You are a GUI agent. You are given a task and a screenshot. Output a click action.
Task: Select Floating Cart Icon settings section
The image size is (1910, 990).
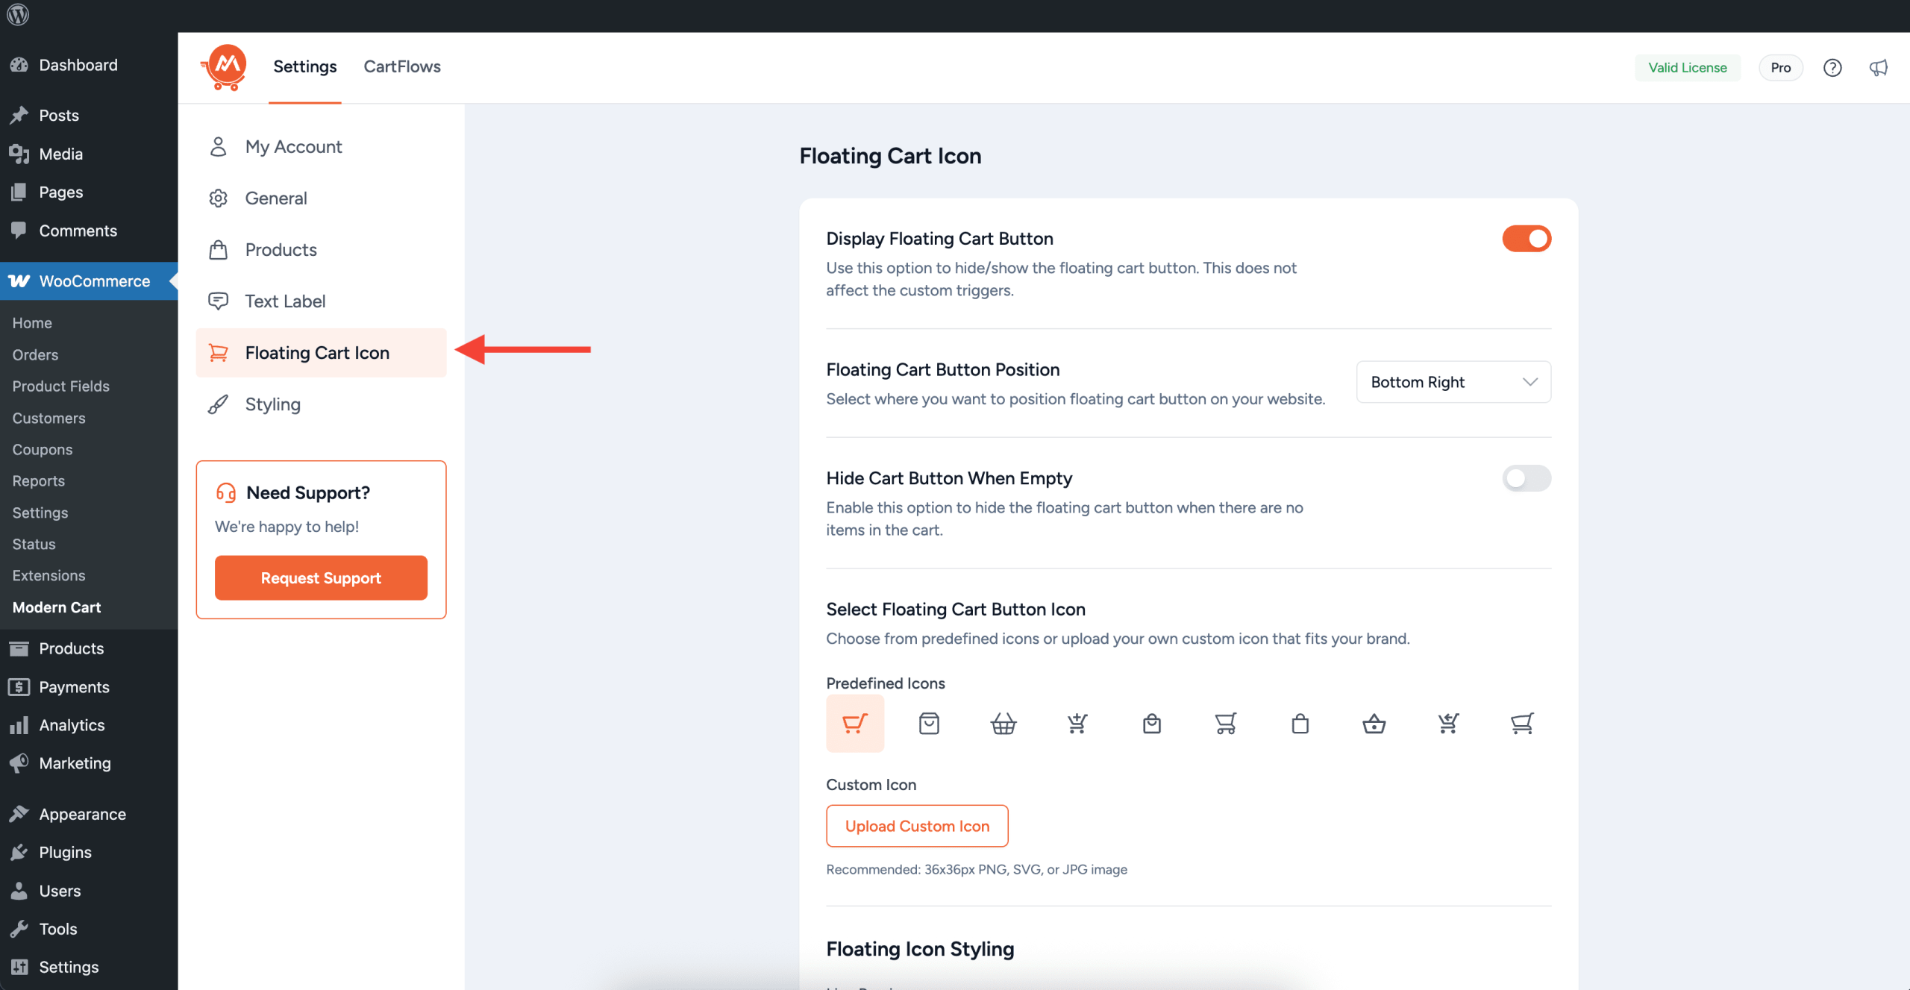pos(321,353)
